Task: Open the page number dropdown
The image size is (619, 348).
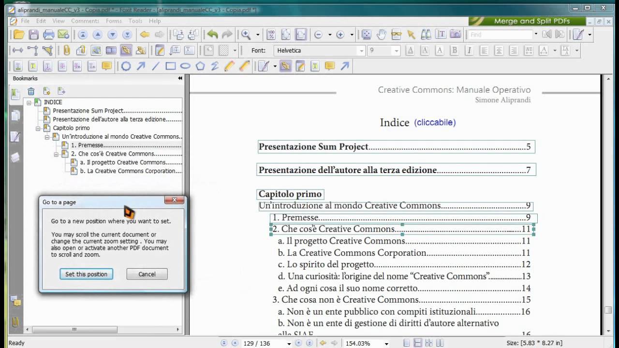Action: (289, 344)
